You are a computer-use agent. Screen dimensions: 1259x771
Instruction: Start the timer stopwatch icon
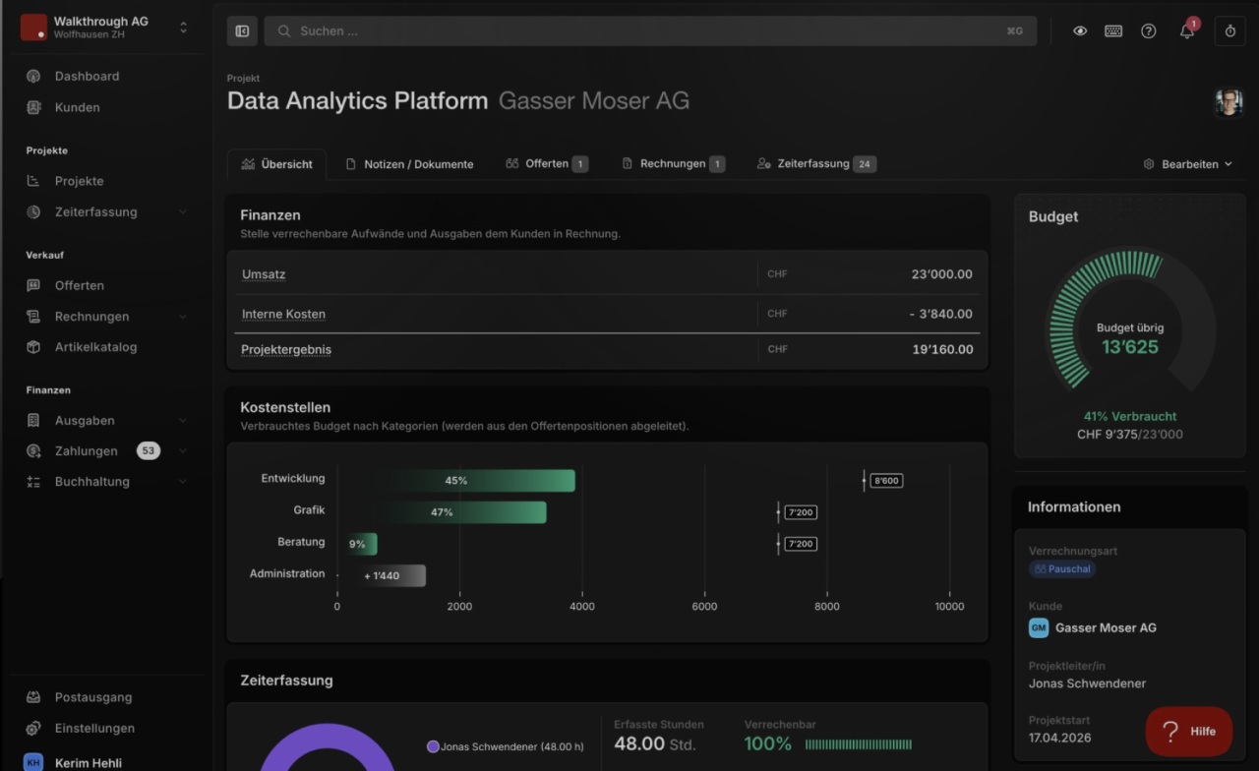tap(1229, 31)
